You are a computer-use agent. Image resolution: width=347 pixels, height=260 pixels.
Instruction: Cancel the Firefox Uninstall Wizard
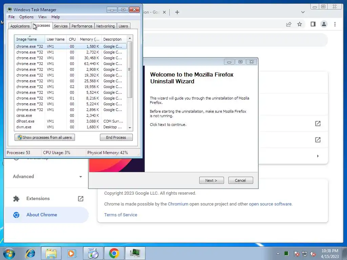(x=241, y=180)
